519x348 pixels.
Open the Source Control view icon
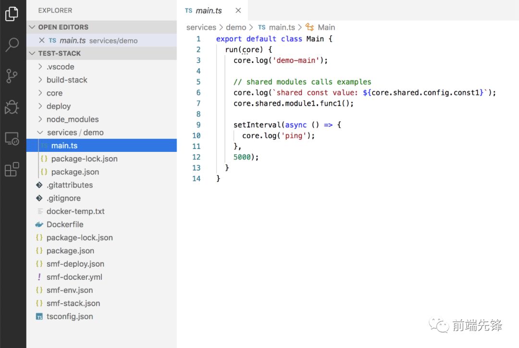(12, 75)
